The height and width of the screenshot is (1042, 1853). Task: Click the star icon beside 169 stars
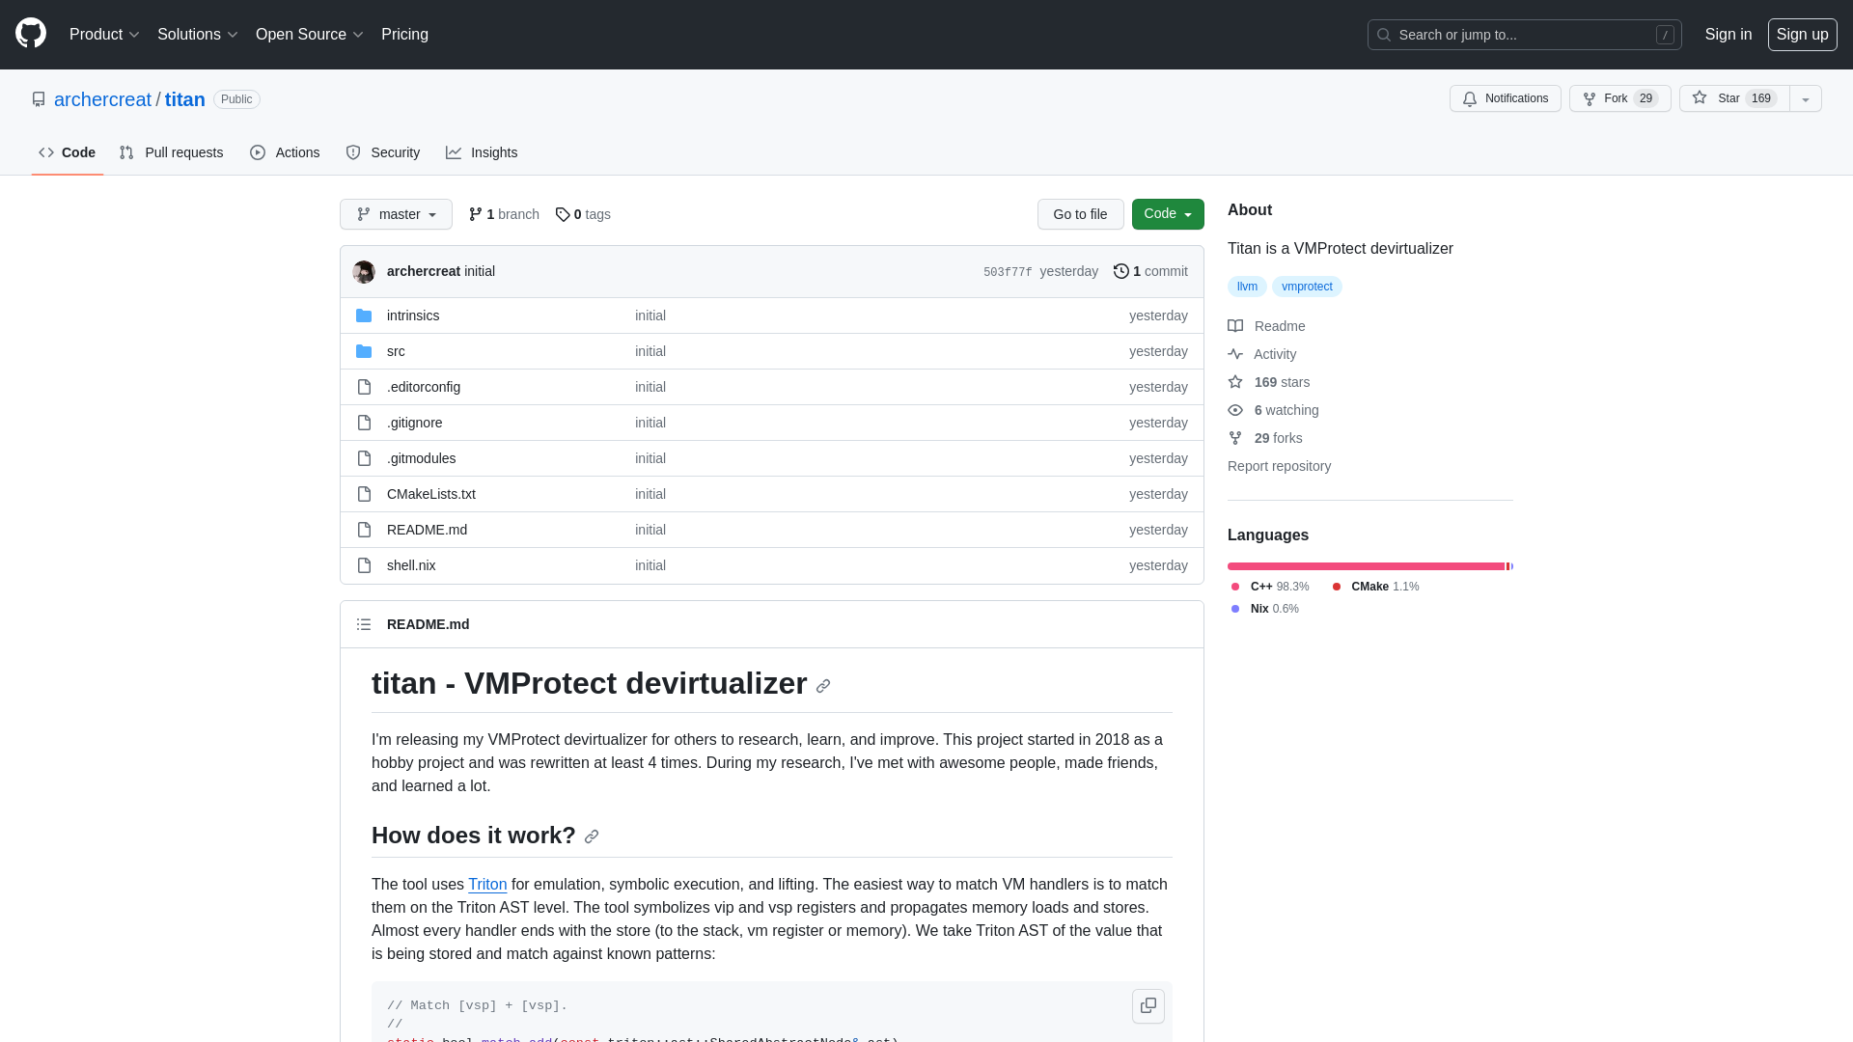1235,382
